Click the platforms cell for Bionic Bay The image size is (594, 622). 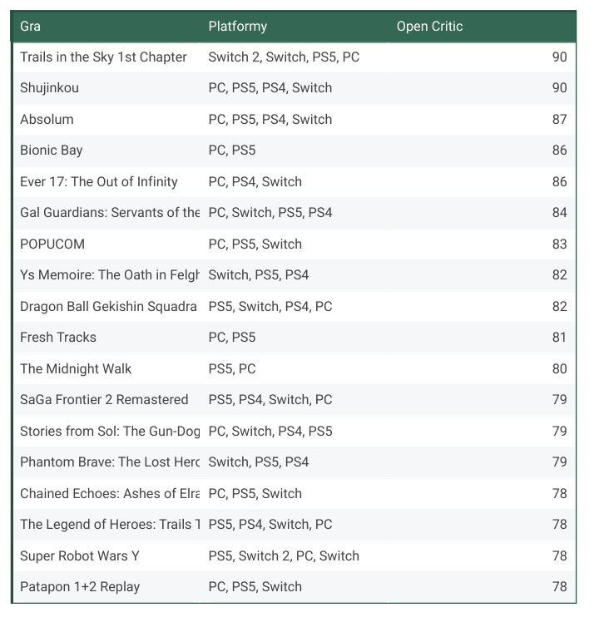pos(232,151)
